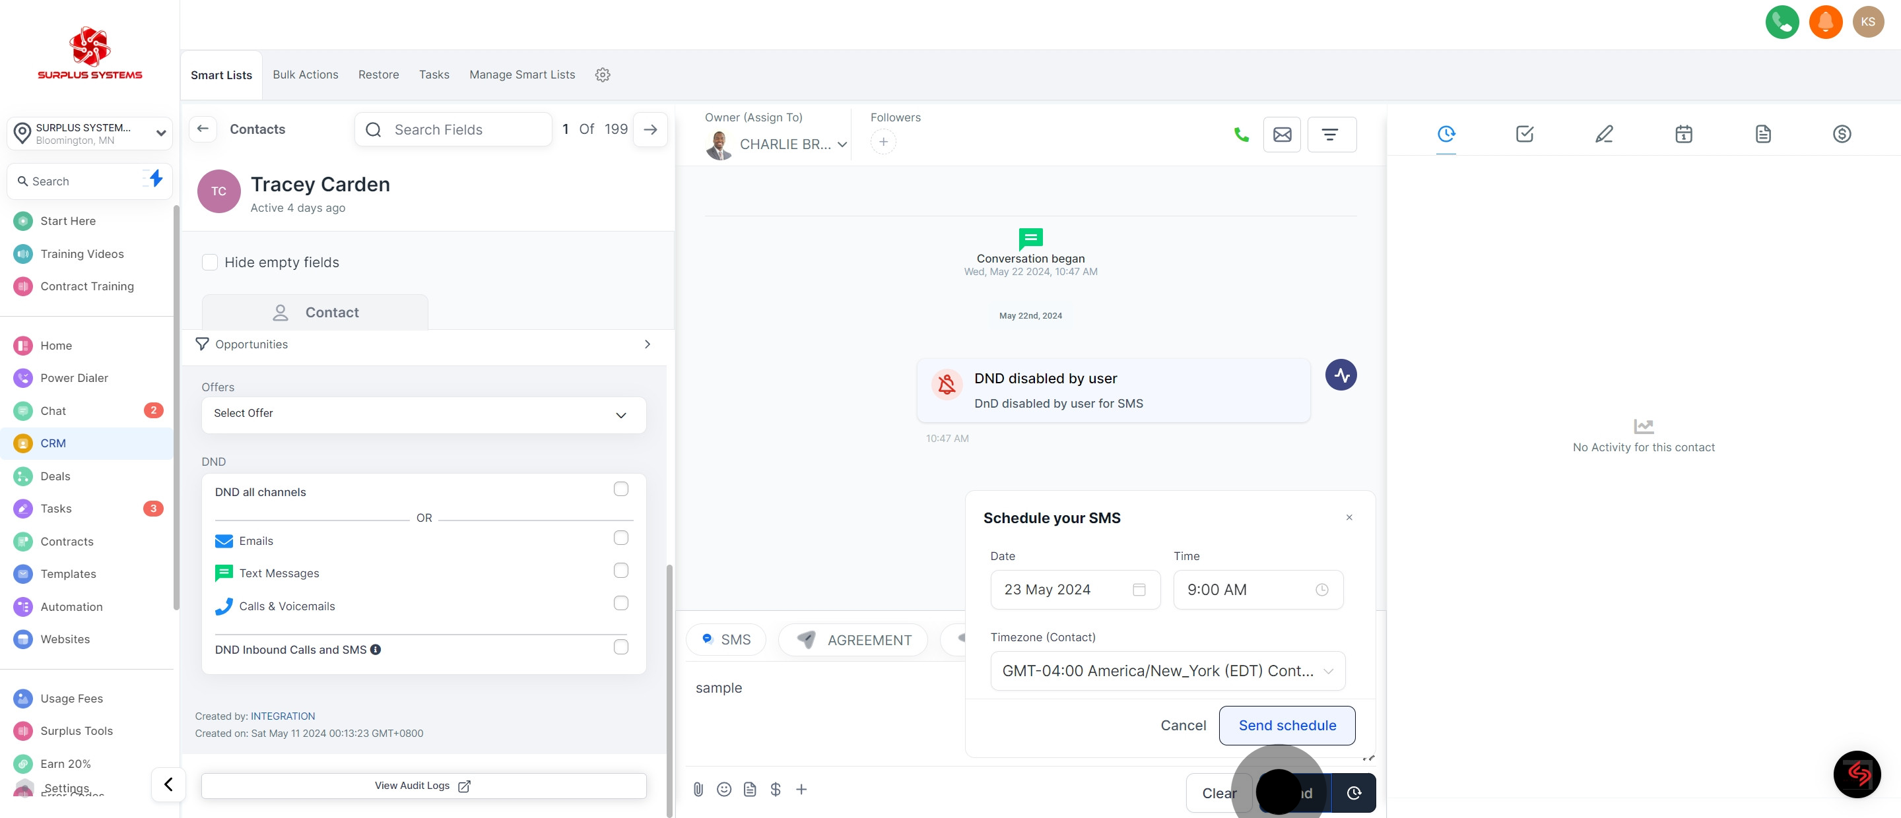The height and width of the screenshot is (818, 1901).
Task: Open the settings gear beside Manage Smart Lists
Action: pyautogui.click(x=602, y=75)
